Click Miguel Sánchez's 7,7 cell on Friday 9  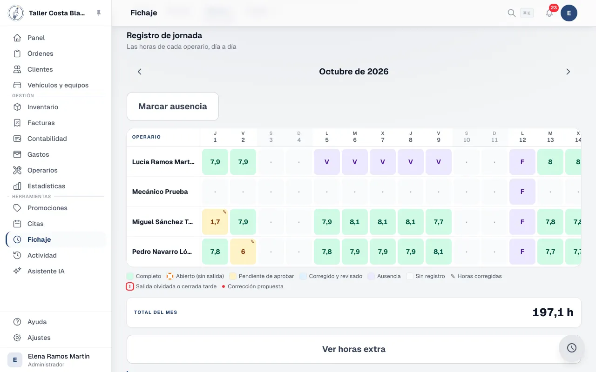point(439,222)
